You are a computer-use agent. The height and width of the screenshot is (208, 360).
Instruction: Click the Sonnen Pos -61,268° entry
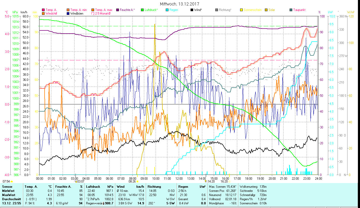[x=223, y=191]
